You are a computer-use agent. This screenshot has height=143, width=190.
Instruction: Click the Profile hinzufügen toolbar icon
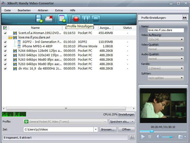point(63,19)
